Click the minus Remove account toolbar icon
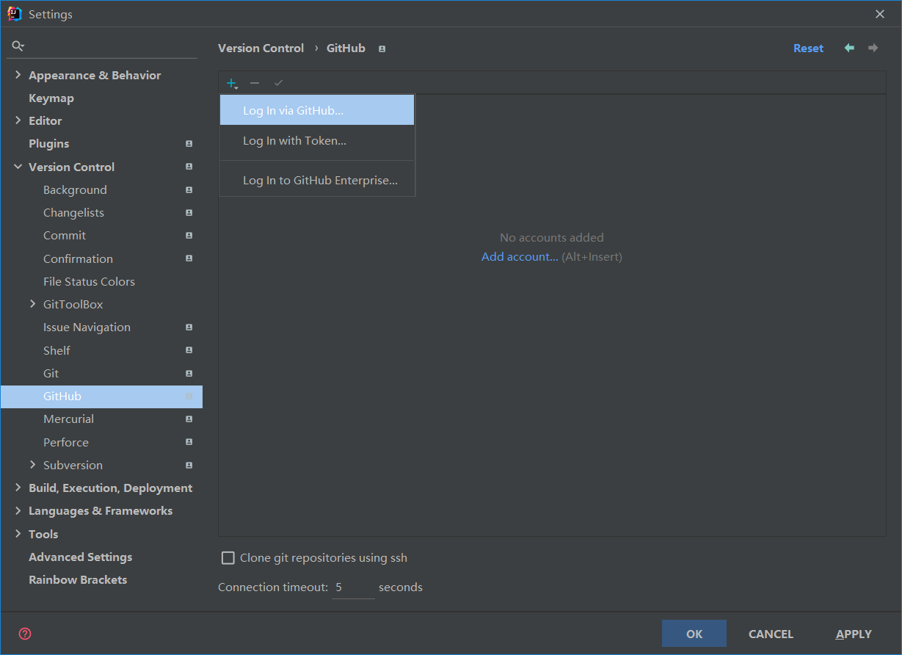 pyautogui.click(x=255, y=84)
